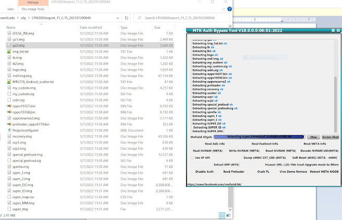
Task: Expand breadcrumb chevron after Downloads
Action: (x=18, y=18)
